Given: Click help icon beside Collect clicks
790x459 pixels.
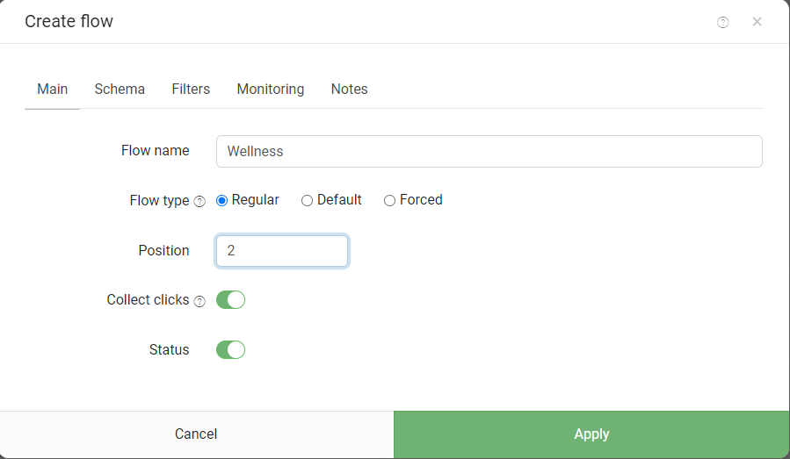Looking at the screenshot, I should click(x=199, y=301).
